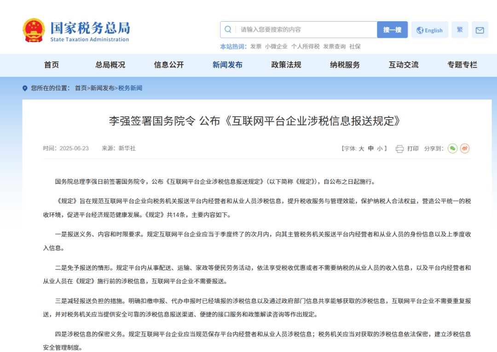Open the 政策法规 navigation menu
497x352 pixels.
click(285, 65)
